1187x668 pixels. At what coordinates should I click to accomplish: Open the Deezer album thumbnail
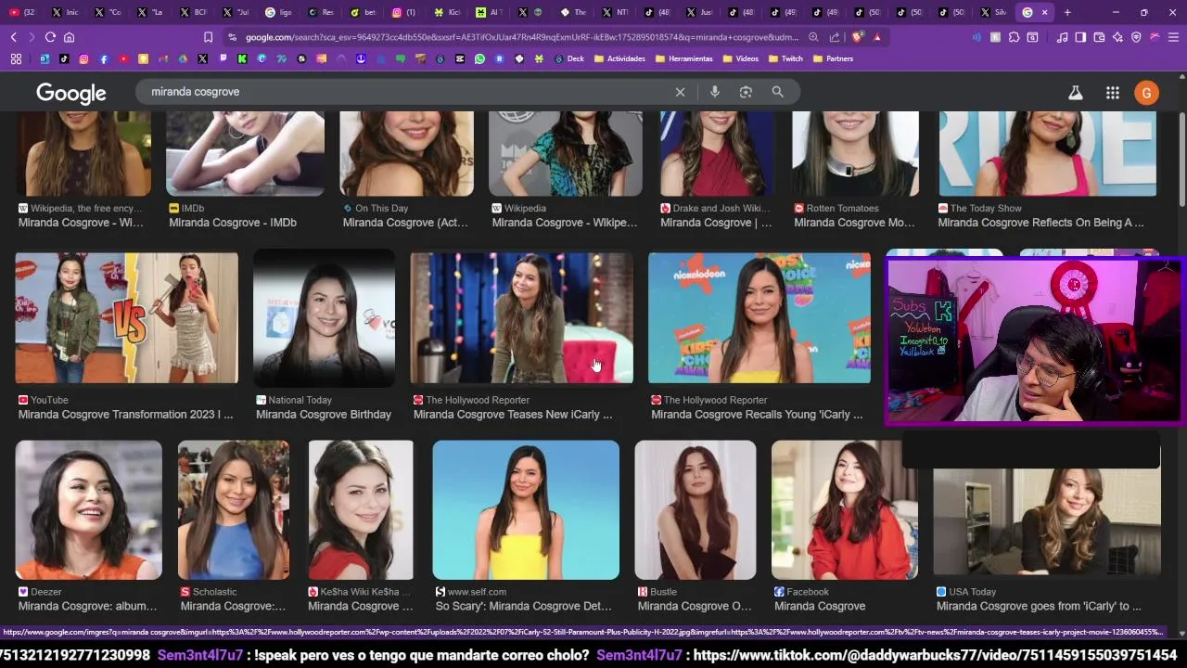tap(88, 510)
